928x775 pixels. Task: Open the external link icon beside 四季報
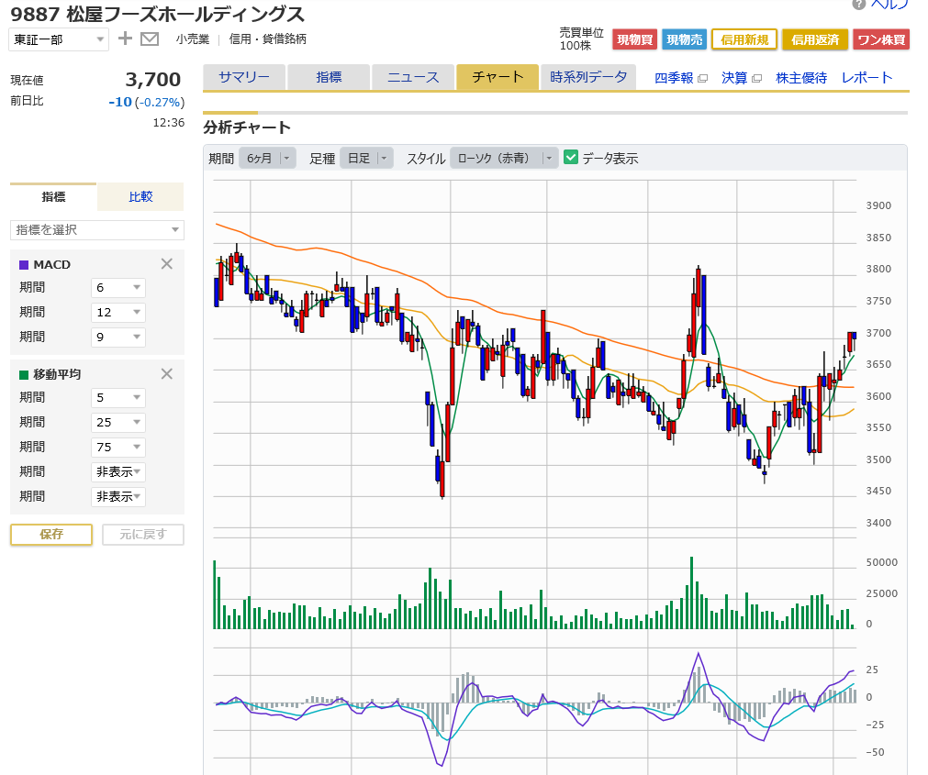click(x=702, y=79)
